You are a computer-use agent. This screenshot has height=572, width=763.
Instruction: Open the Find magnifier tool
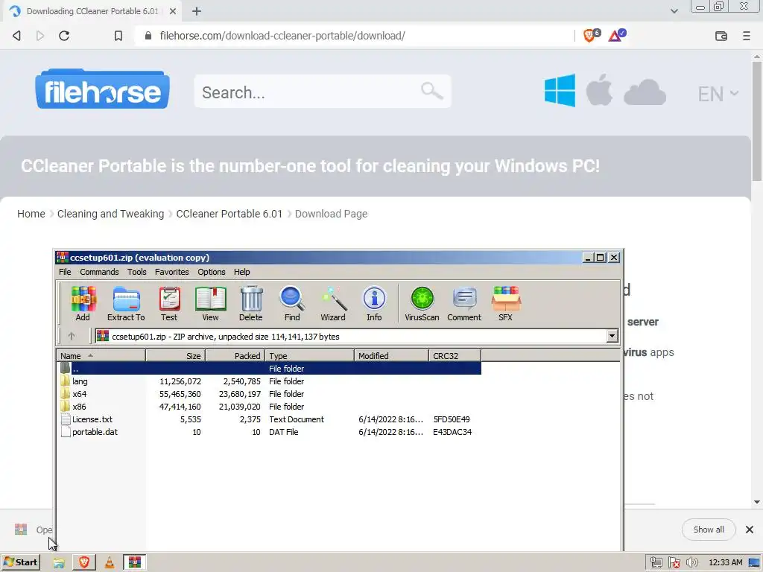coord(292,304)
